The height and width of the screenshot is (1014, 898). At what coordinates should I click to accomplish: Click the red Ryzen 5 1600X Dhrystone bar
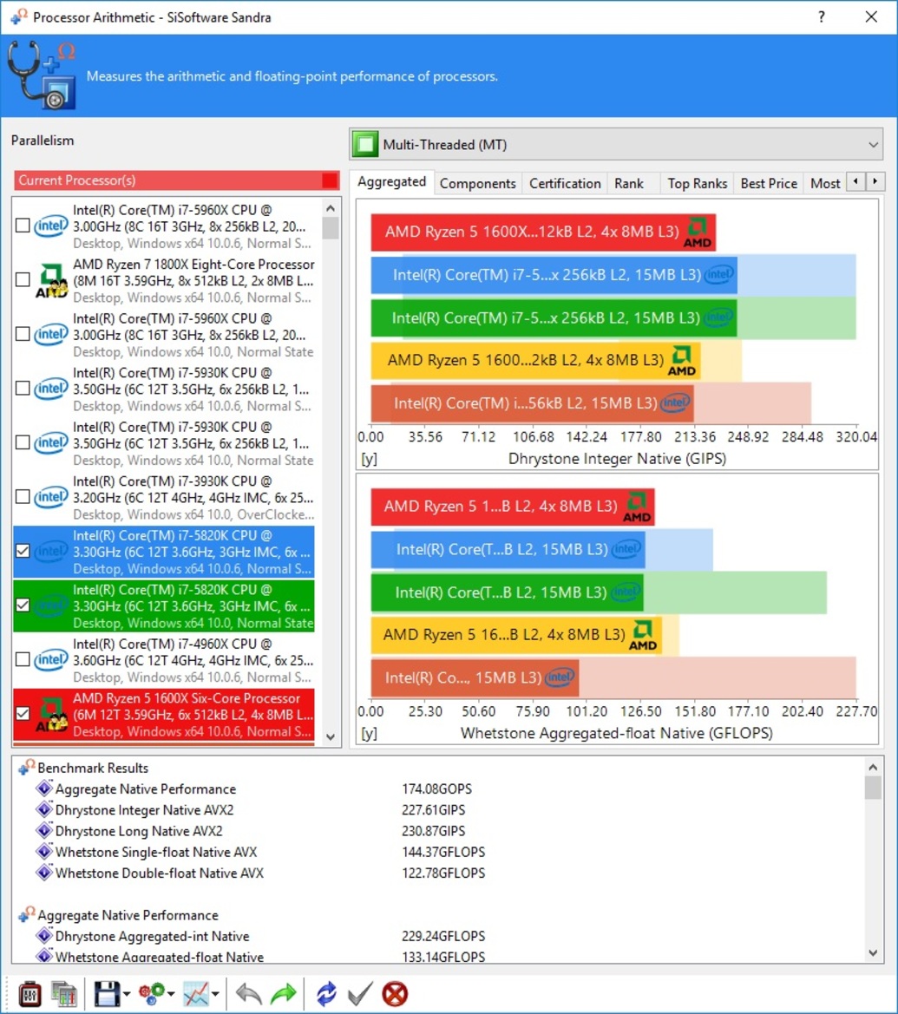[543, 232]
